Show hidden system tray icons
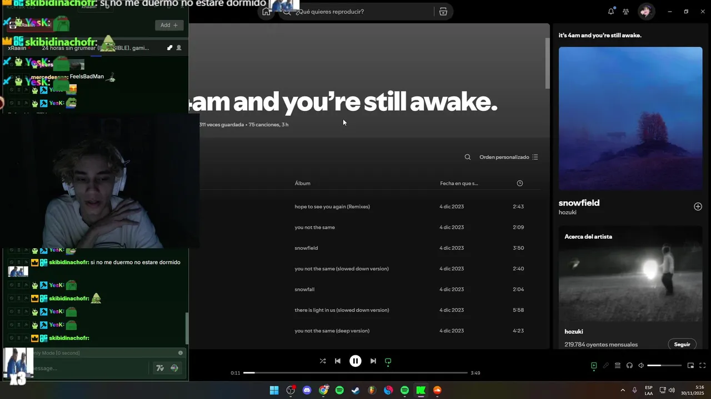The width and height of the screenshot is (711, 399). (x=622, y=390)
